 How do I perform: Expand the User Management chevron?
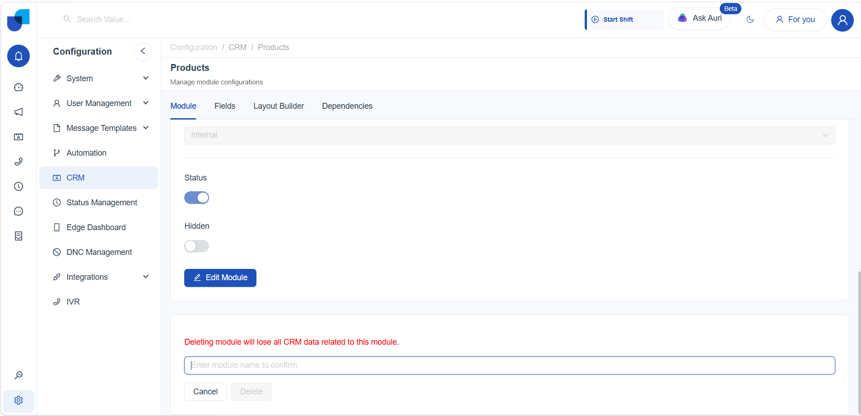(x=146, y=103)
